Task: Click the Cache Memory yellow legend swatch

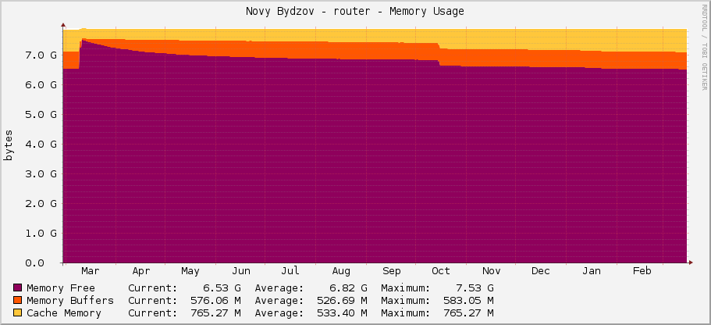Action: click(18, 313)
